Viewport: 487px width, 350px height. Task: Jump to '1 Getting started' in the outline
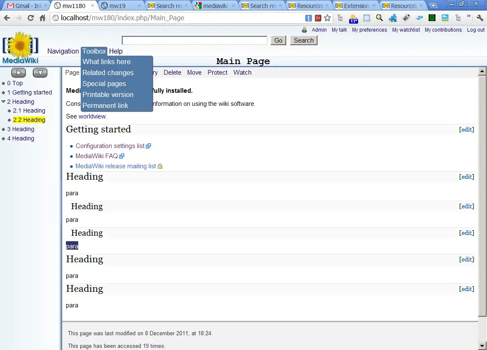(30, 92)
